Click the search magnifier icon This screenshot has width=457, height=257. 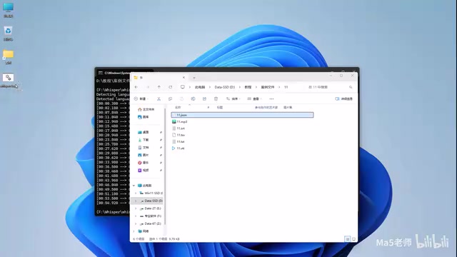coord(351,87)
